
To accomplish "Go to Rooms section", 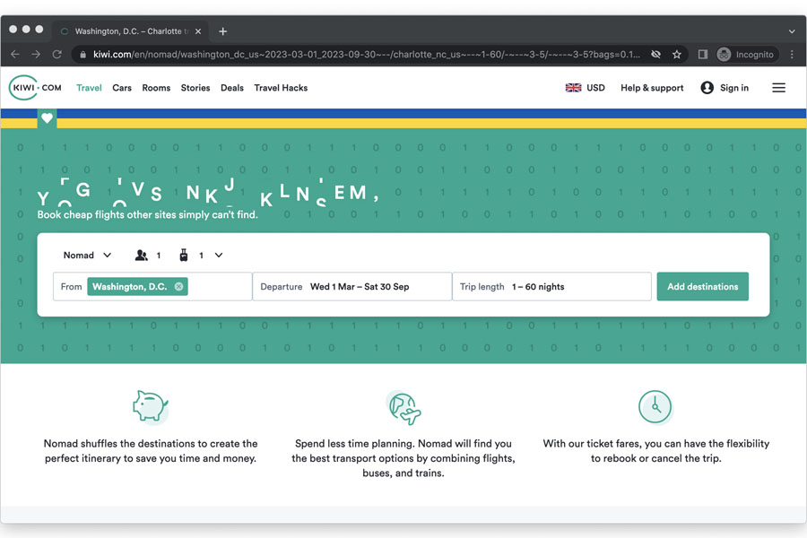I will tap(156, 88).
